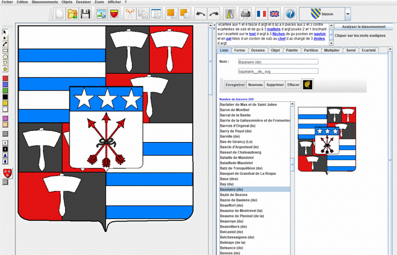Screen dimensions: 397x255
Task: Click the printer icon
Action: tap(245, 14)
